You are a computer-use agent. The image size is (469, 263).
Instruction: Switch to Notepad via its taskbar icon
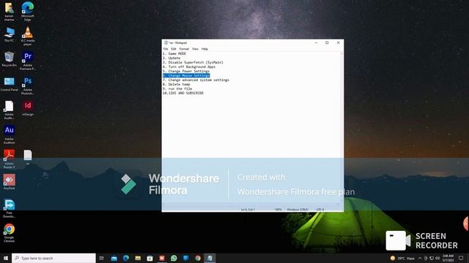(x=210, y=258)
